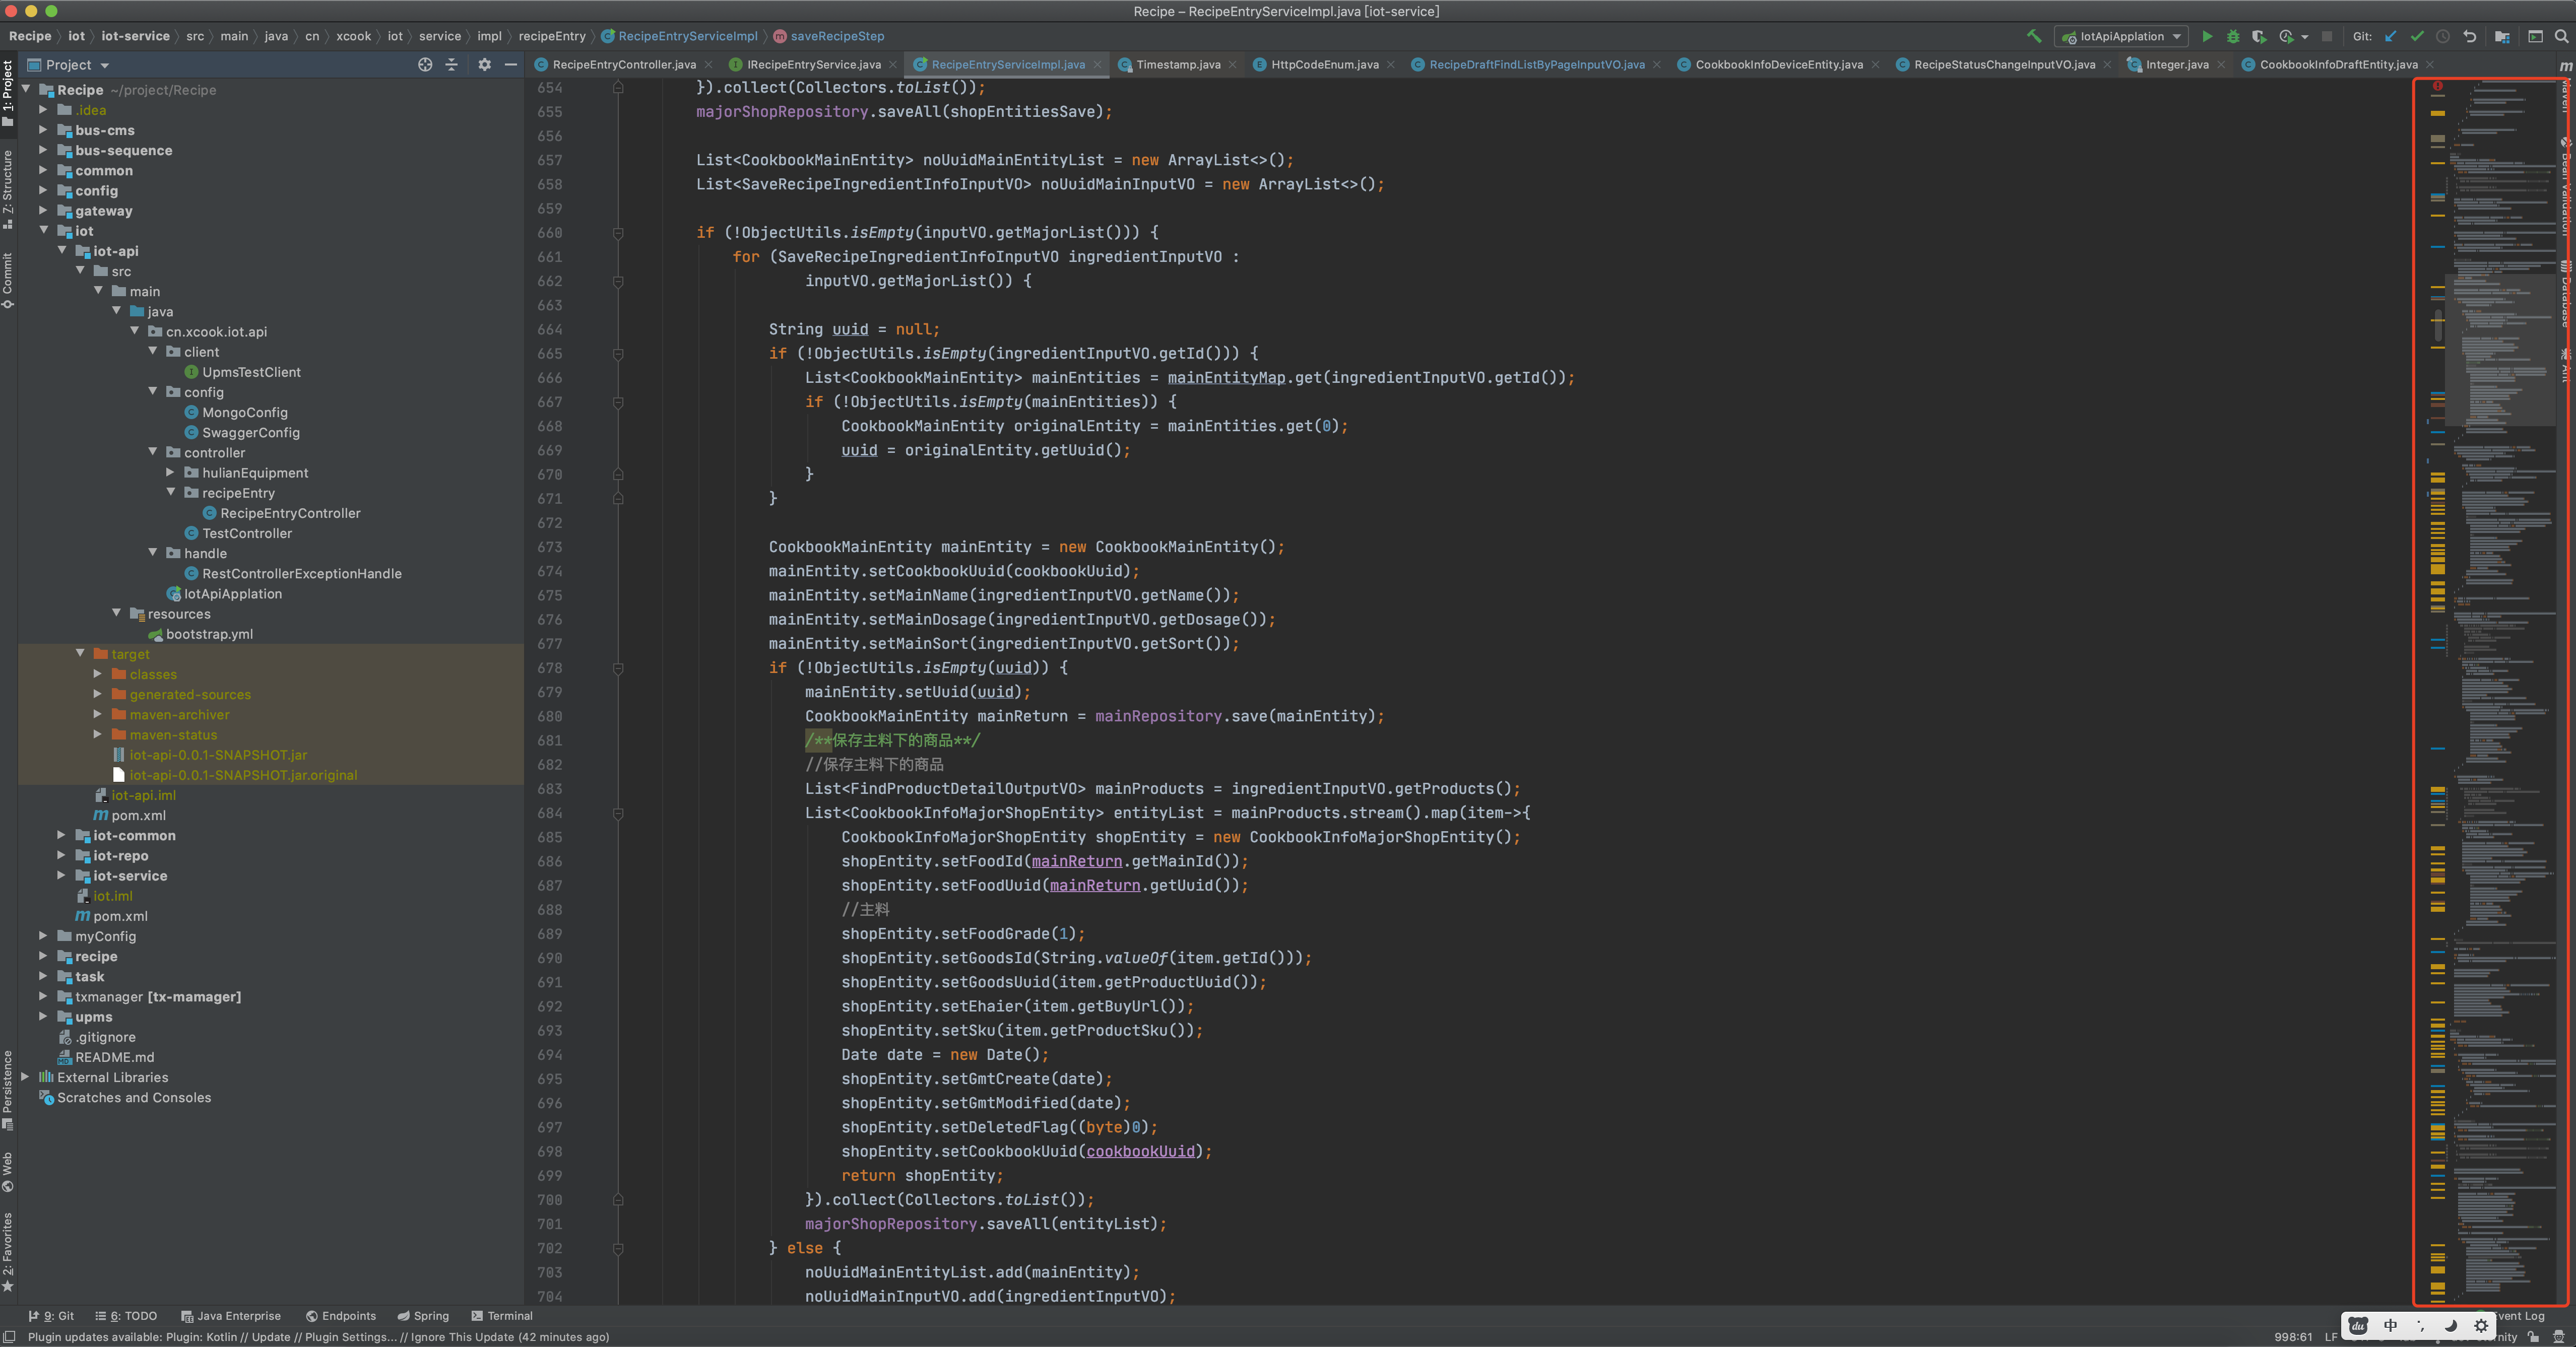Click the green Run application button
2576x1347 pixels.
[x=2207, y=36]
